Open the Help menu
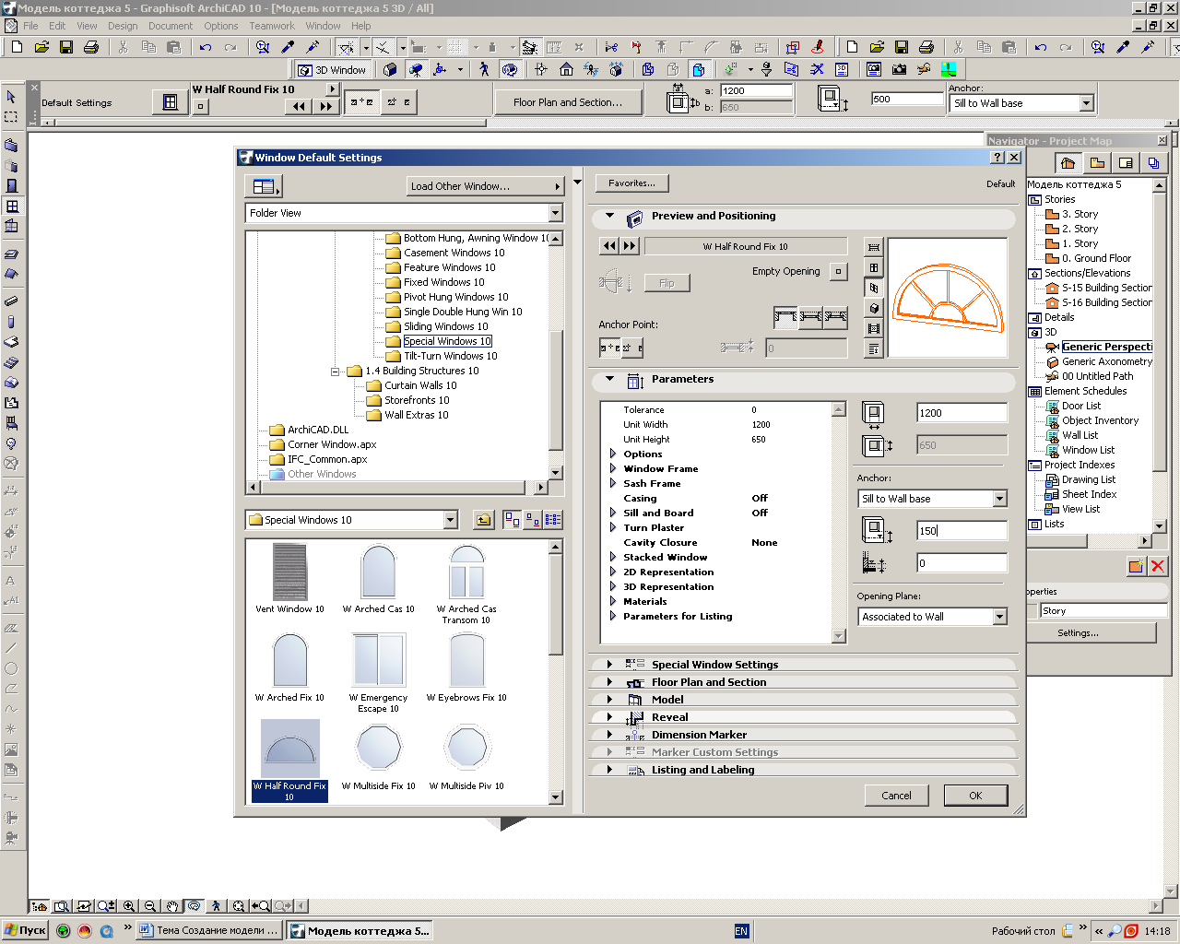 (x=361, y=26)
